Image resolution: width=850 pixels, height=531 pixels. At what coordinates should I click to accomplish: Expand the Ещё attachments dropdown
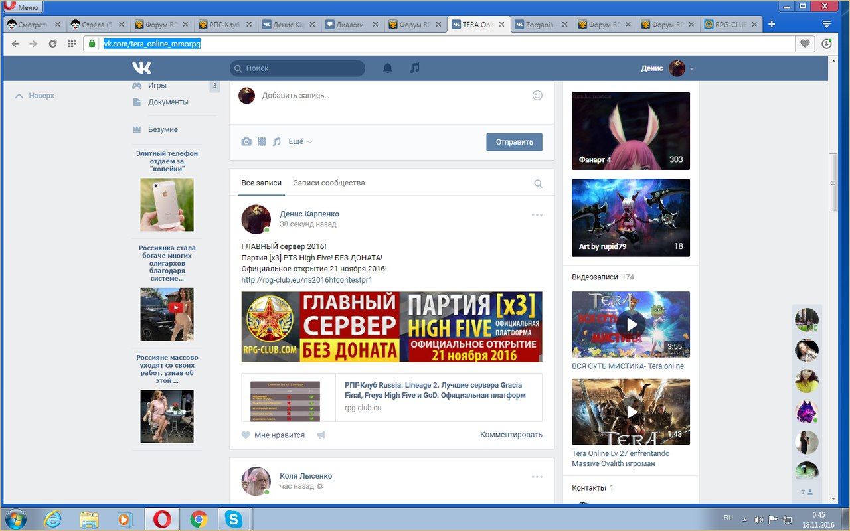click(x=300, y=141)
